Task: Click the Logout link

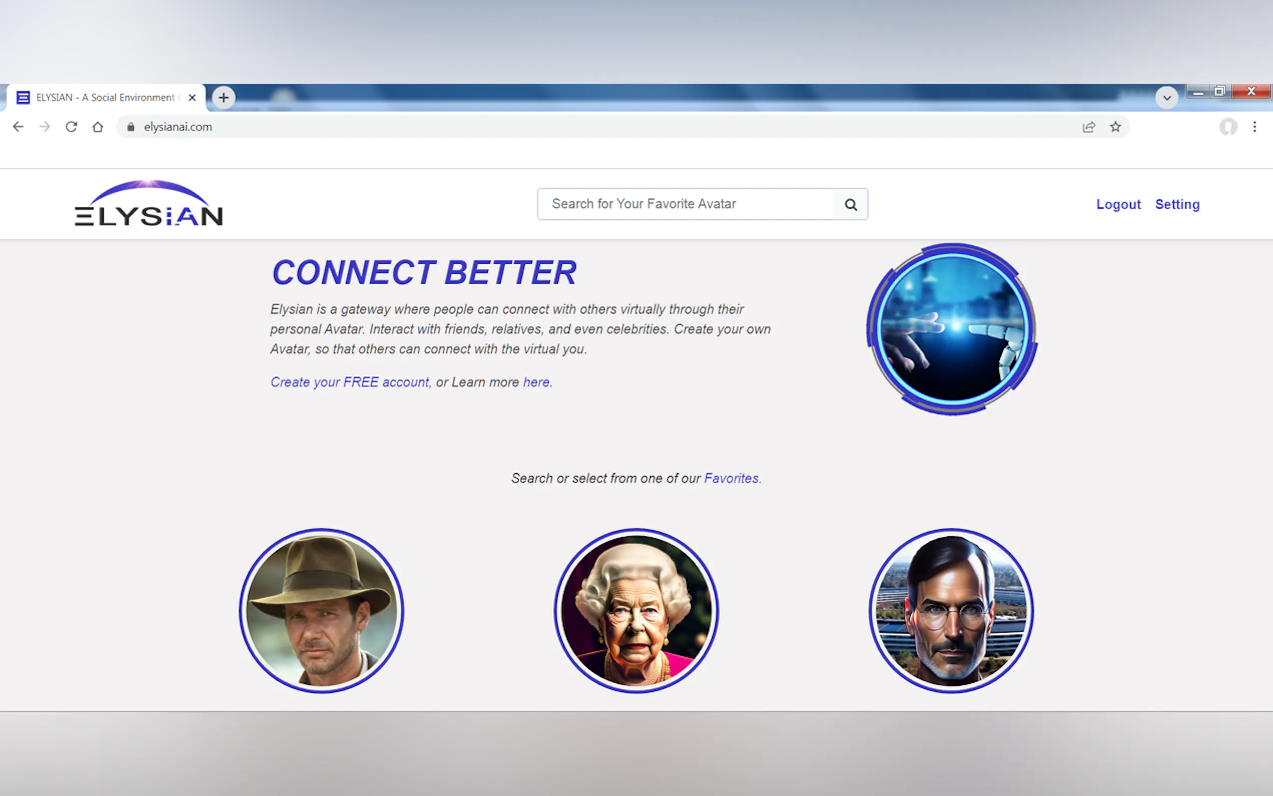Action: click(1118, 205)
